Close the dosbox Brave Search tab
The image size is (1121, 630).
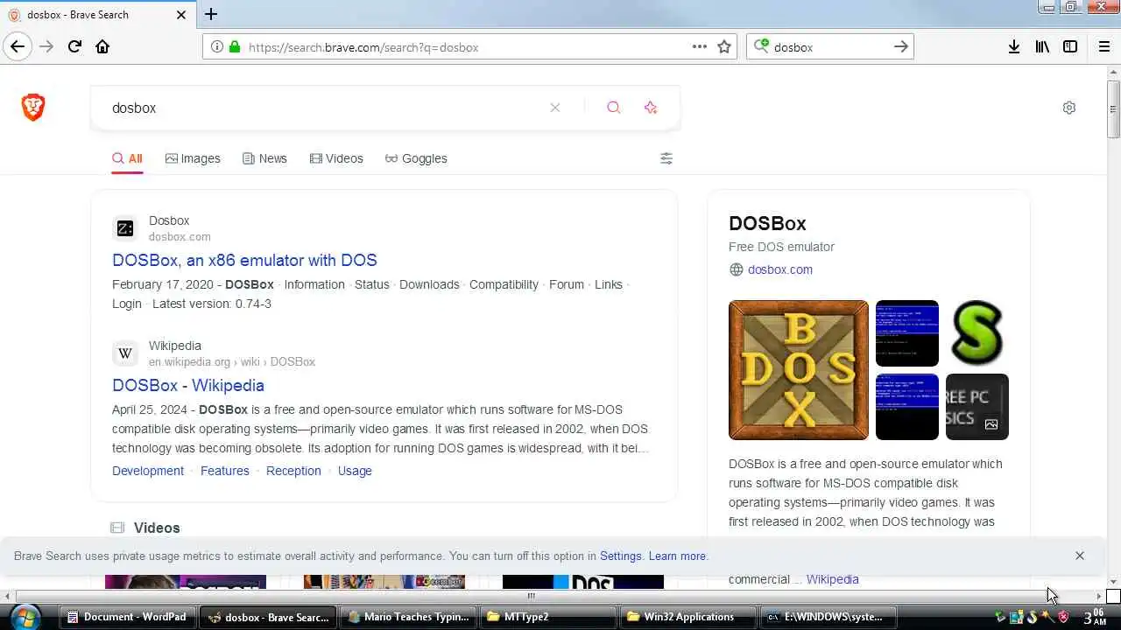tap(181, 15)
